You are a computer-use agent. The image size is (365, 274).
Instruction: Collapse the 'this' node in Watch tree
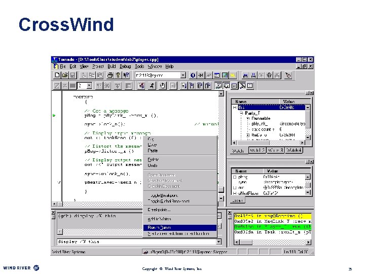tap(235, 108)
